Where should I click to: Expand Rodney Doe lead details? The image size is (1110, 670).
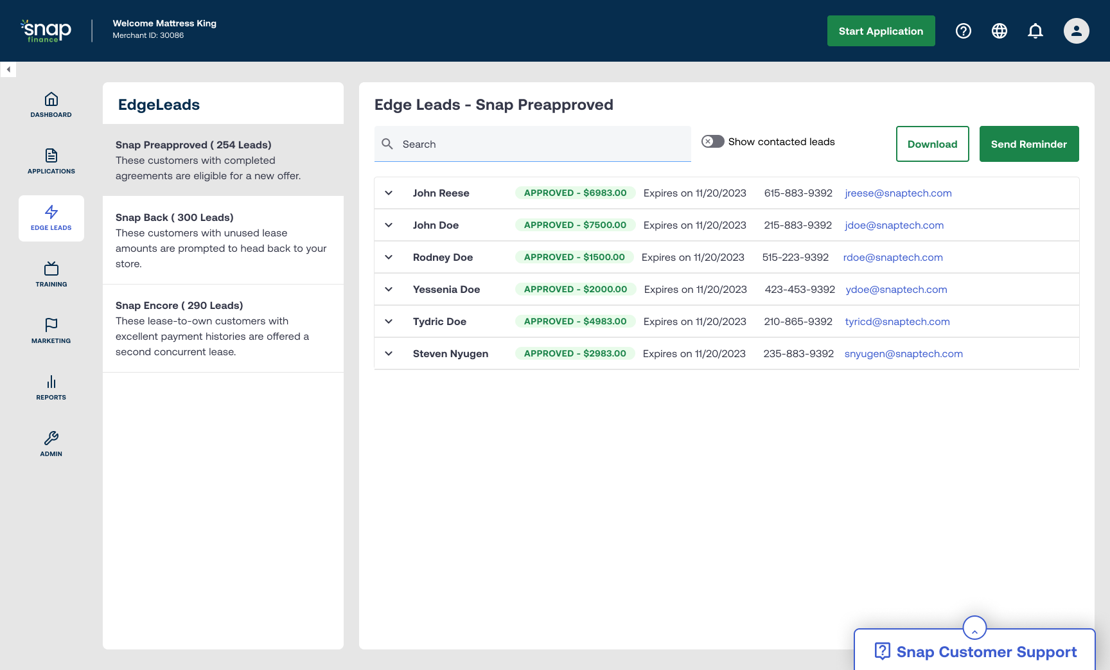[x=389, y=258]
